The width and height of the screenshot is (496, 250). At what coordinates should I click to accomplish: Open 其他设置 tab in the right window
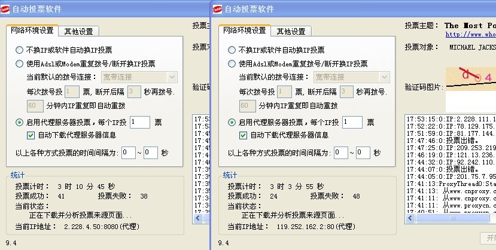pyautogui.click(x=291, y=31)
